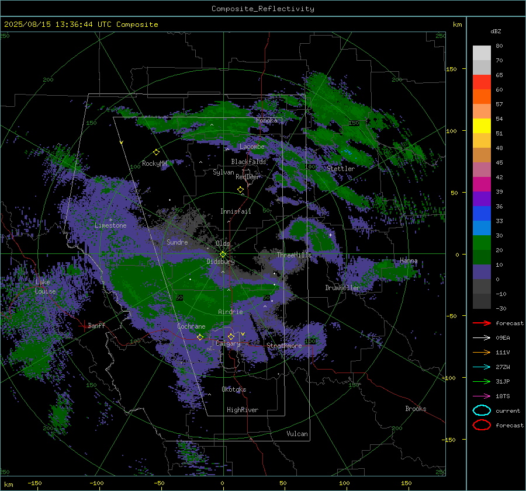Select the Ponoka label
This screenshot has height=491, width=526.
pyautogui.click(x=267, y=120)
